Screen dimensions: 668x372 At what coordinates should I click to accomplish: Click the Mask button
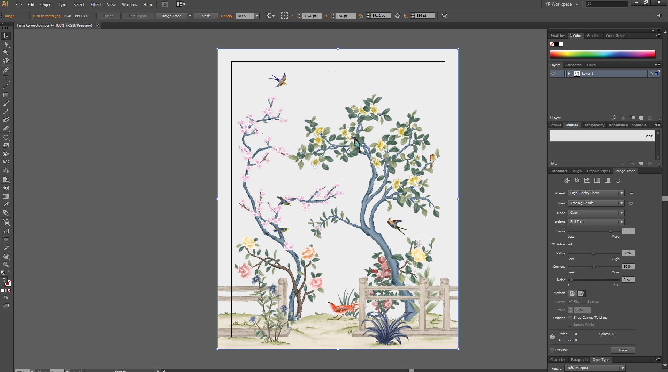click(206, 16)
